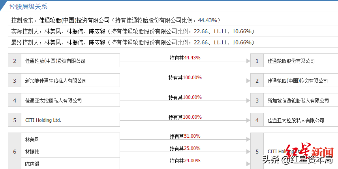Select the 实际控制人 summary line

(x=133, y=31)
